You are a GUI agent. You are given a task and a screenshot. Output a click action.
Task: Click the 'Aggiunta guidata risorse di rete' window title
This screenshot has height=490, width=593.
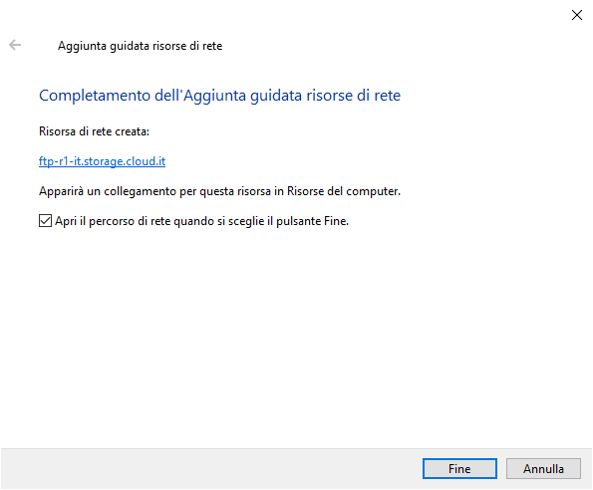click(x=140, y=46)
